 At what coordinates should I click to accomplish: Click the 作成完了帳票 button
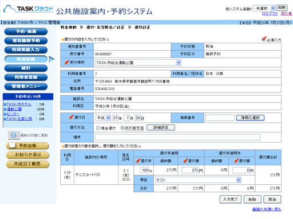pos(27,164)
